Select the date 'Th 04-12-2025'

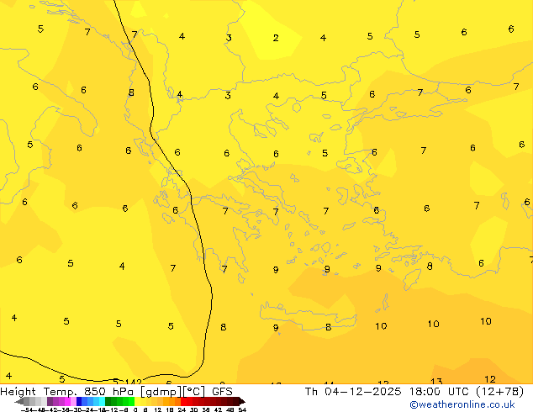tap(353, 392)
